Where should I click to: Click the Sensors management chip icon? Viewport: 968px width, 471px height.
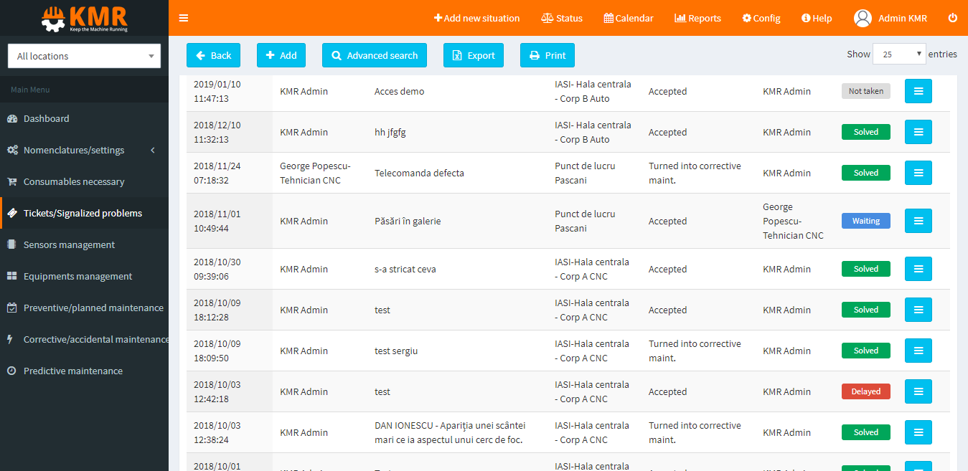coord(11,244)
